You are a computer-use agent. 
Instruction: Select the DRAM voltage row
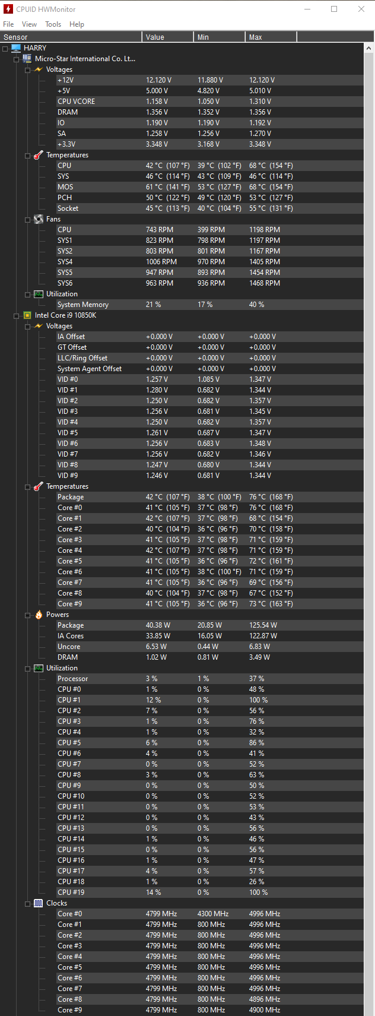(x=210, y=112)
